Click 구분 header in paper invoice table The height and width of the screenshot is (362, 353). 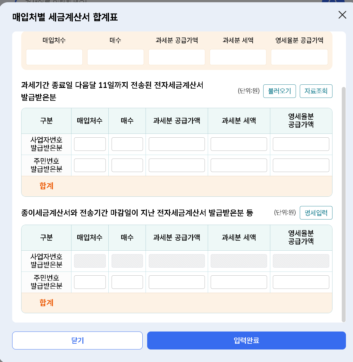46,237
